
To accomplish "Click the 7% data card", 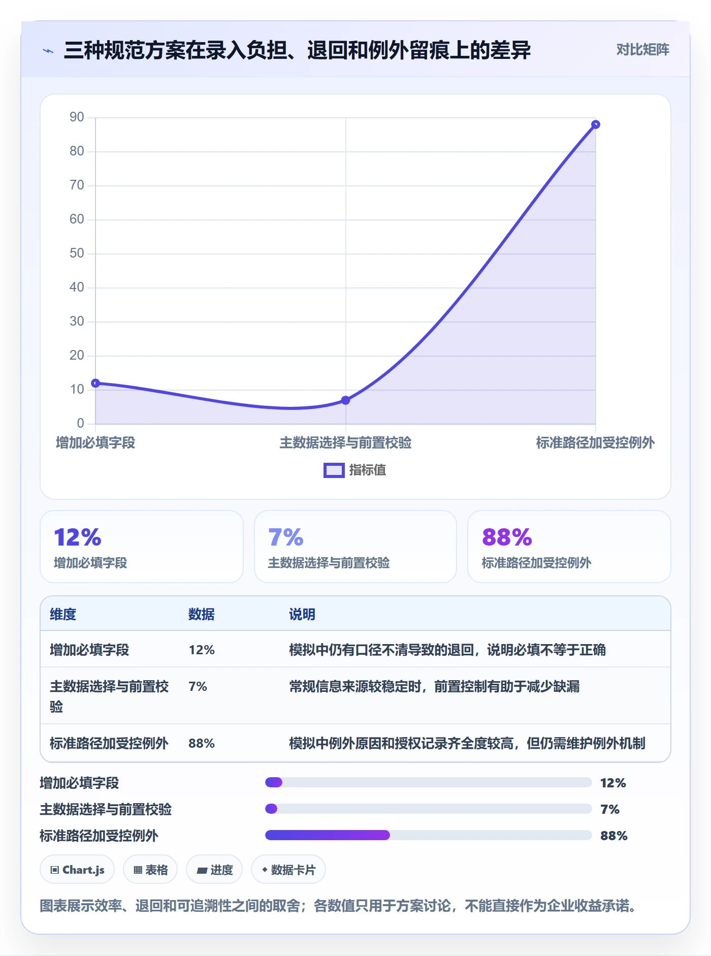I will [x=355, y=547].
